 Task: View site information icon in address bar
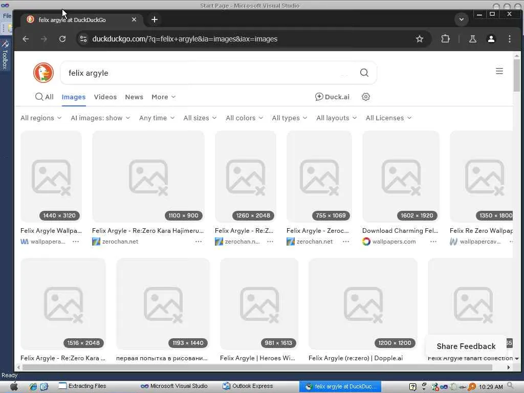(x=83, y=39)
